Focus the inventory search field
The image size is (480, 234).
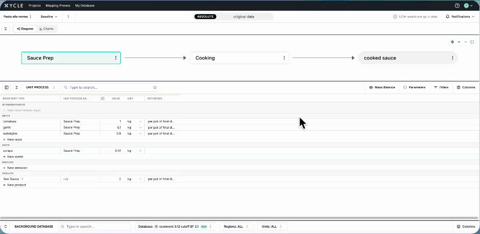pyautogui.click(x=109, y=87)
